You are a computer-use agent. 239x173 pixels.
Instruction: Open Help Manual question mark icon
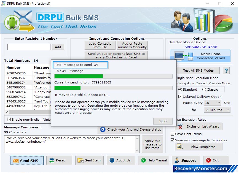tap(143, 160)
